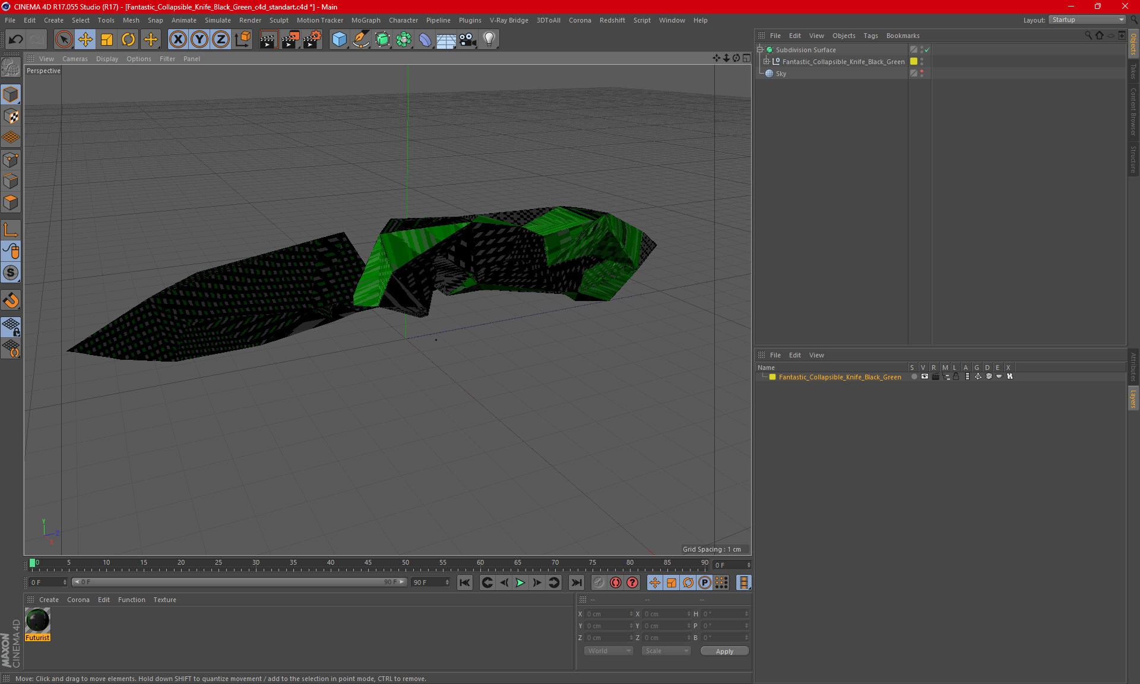
Task: Click the coordinate system icon
Action: [242, 40]
